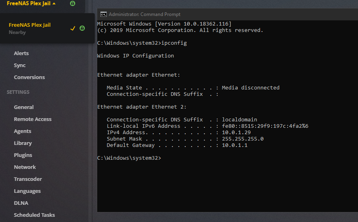Click the empty command prompt input line
Viewport: 358px width, 222px height.
point(129,158)
